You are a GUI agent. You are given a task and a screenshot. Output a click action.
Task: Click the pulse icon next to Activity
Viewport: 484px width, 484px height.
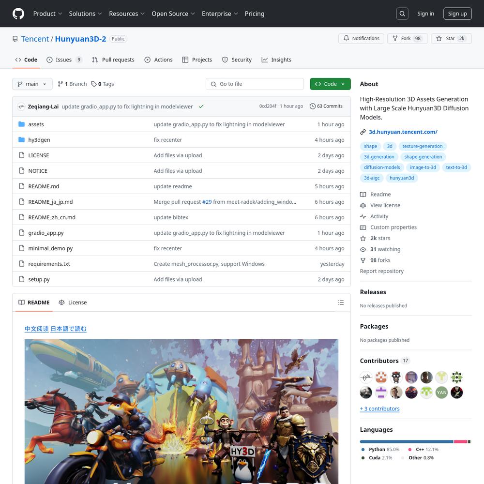363,216
